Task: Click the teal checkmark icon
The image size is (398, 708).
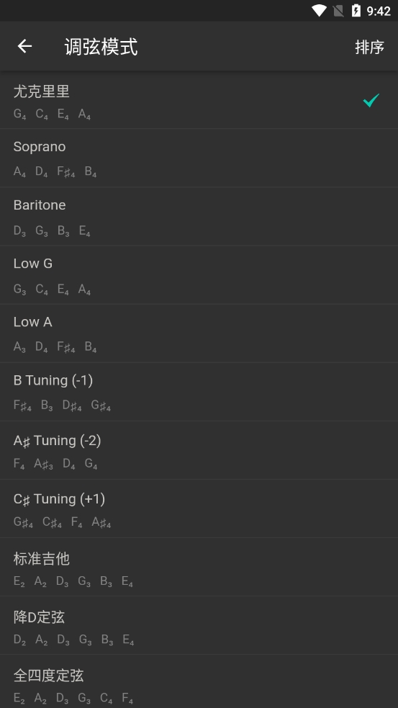Action: 371,100
